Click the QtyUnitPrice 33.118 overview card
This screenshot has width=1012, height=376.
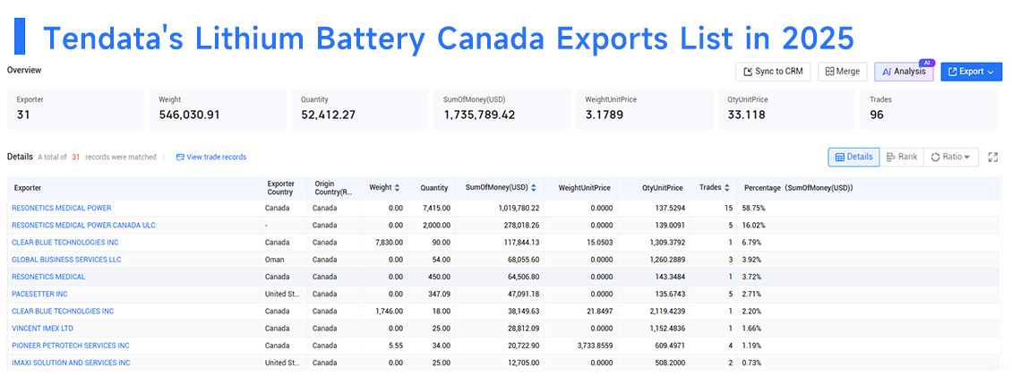pyautogui.click(x=786, y=109)
